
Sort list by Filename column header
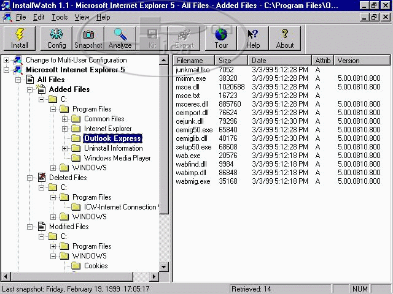click(x=195, y=61)
